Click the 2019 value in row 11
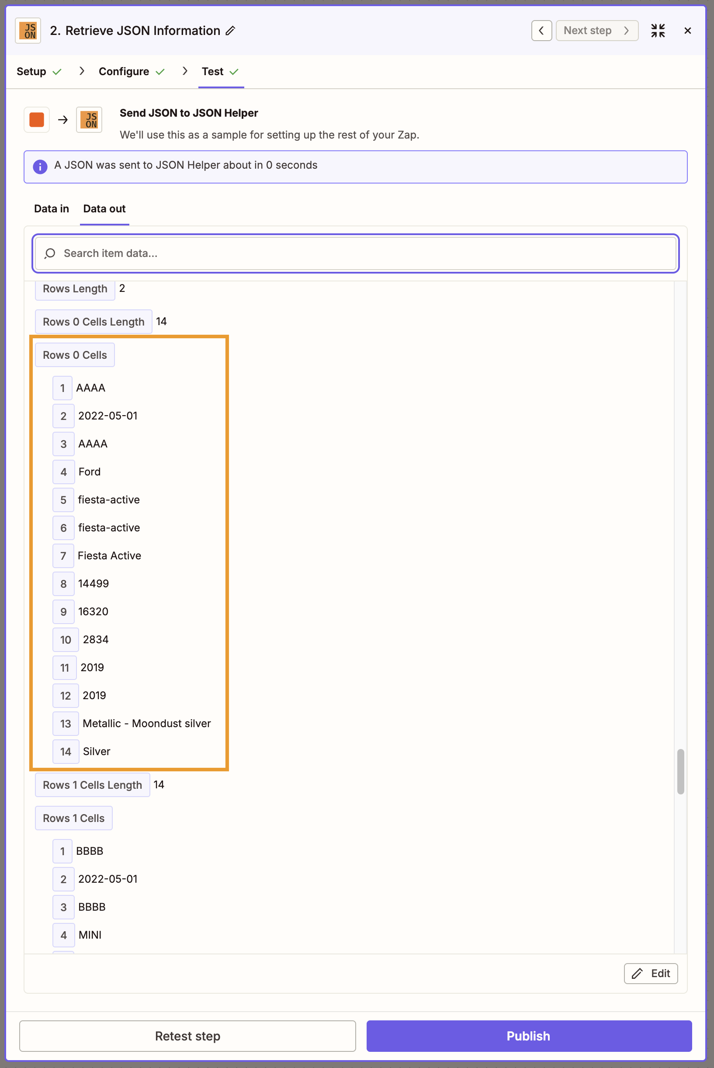Viewport: 714px width, 1068px height. (x=92, y=667)
